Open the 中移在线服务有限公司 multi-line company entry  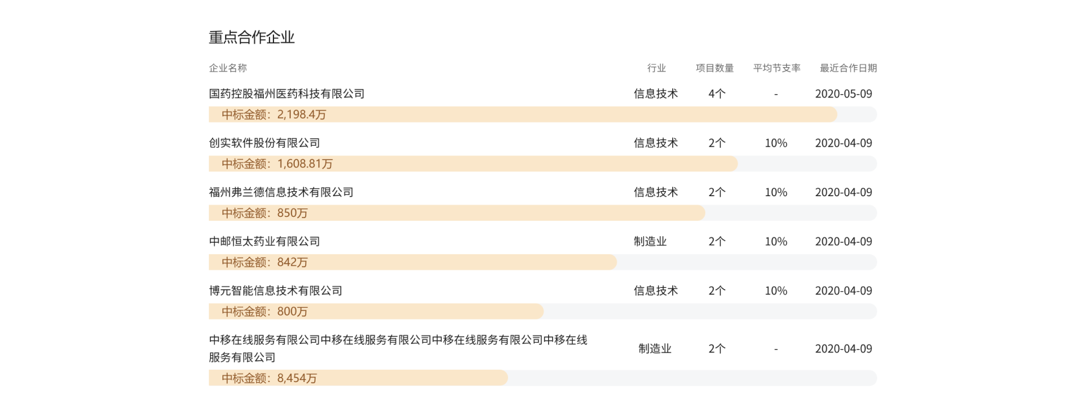point(398,348)
